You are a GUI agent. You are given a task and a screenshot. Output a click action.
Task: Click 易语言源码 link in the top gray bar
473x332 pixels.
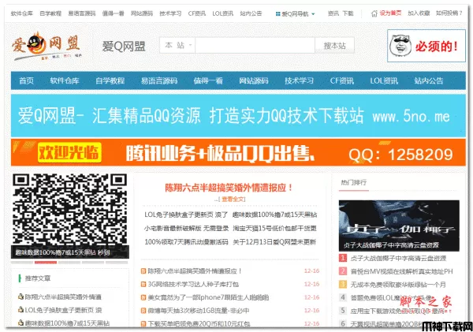click(82, 13)
